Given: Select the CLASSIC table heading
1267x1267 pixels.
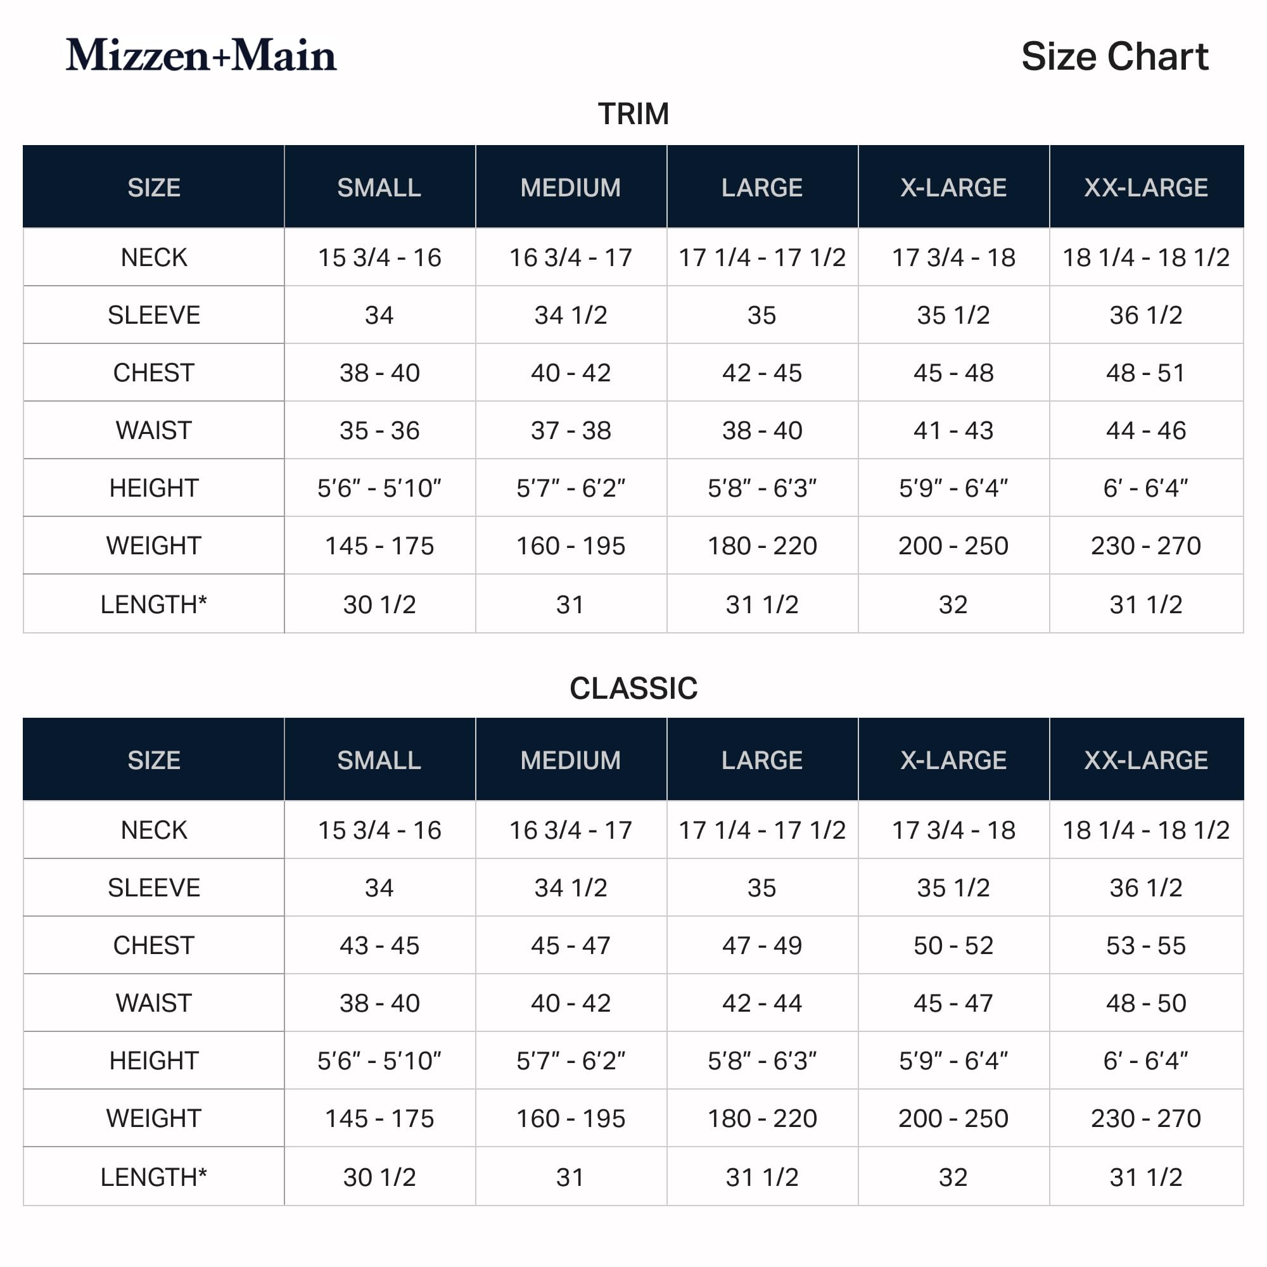Looking at the screenshot, I should click(x=633, y=688).
